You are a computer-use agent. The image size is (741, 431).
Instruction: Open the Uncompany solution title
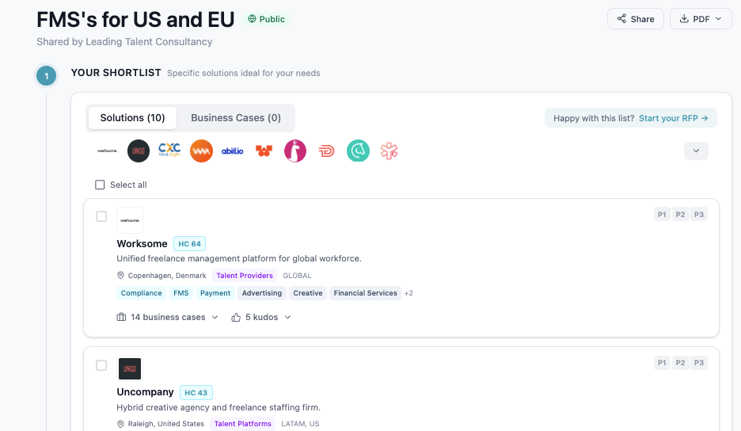coord(145,392)
